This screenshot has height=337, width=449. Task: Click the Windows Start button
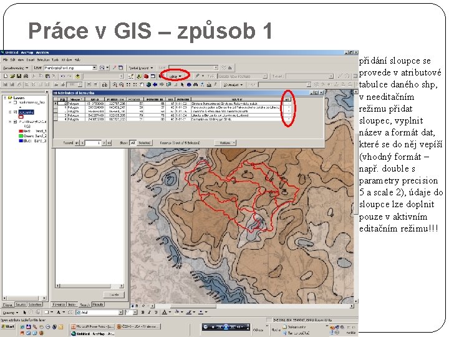[x=8, y=326]
